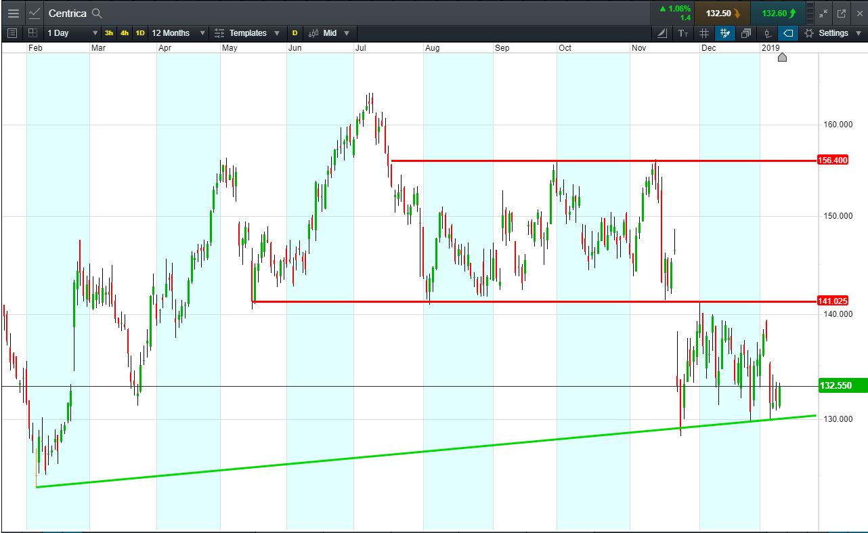868x533 pixels.
Task: Select the green ascending trendline
Action: click(426, 451)
